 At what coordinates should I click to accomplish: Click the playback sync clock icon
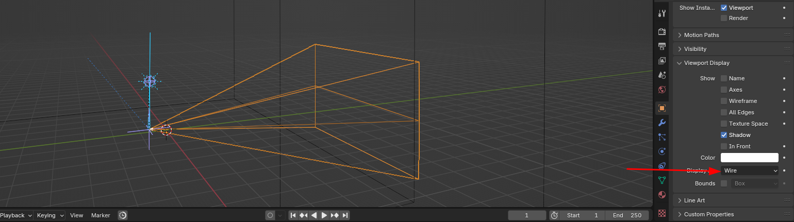tap(123, 215)
